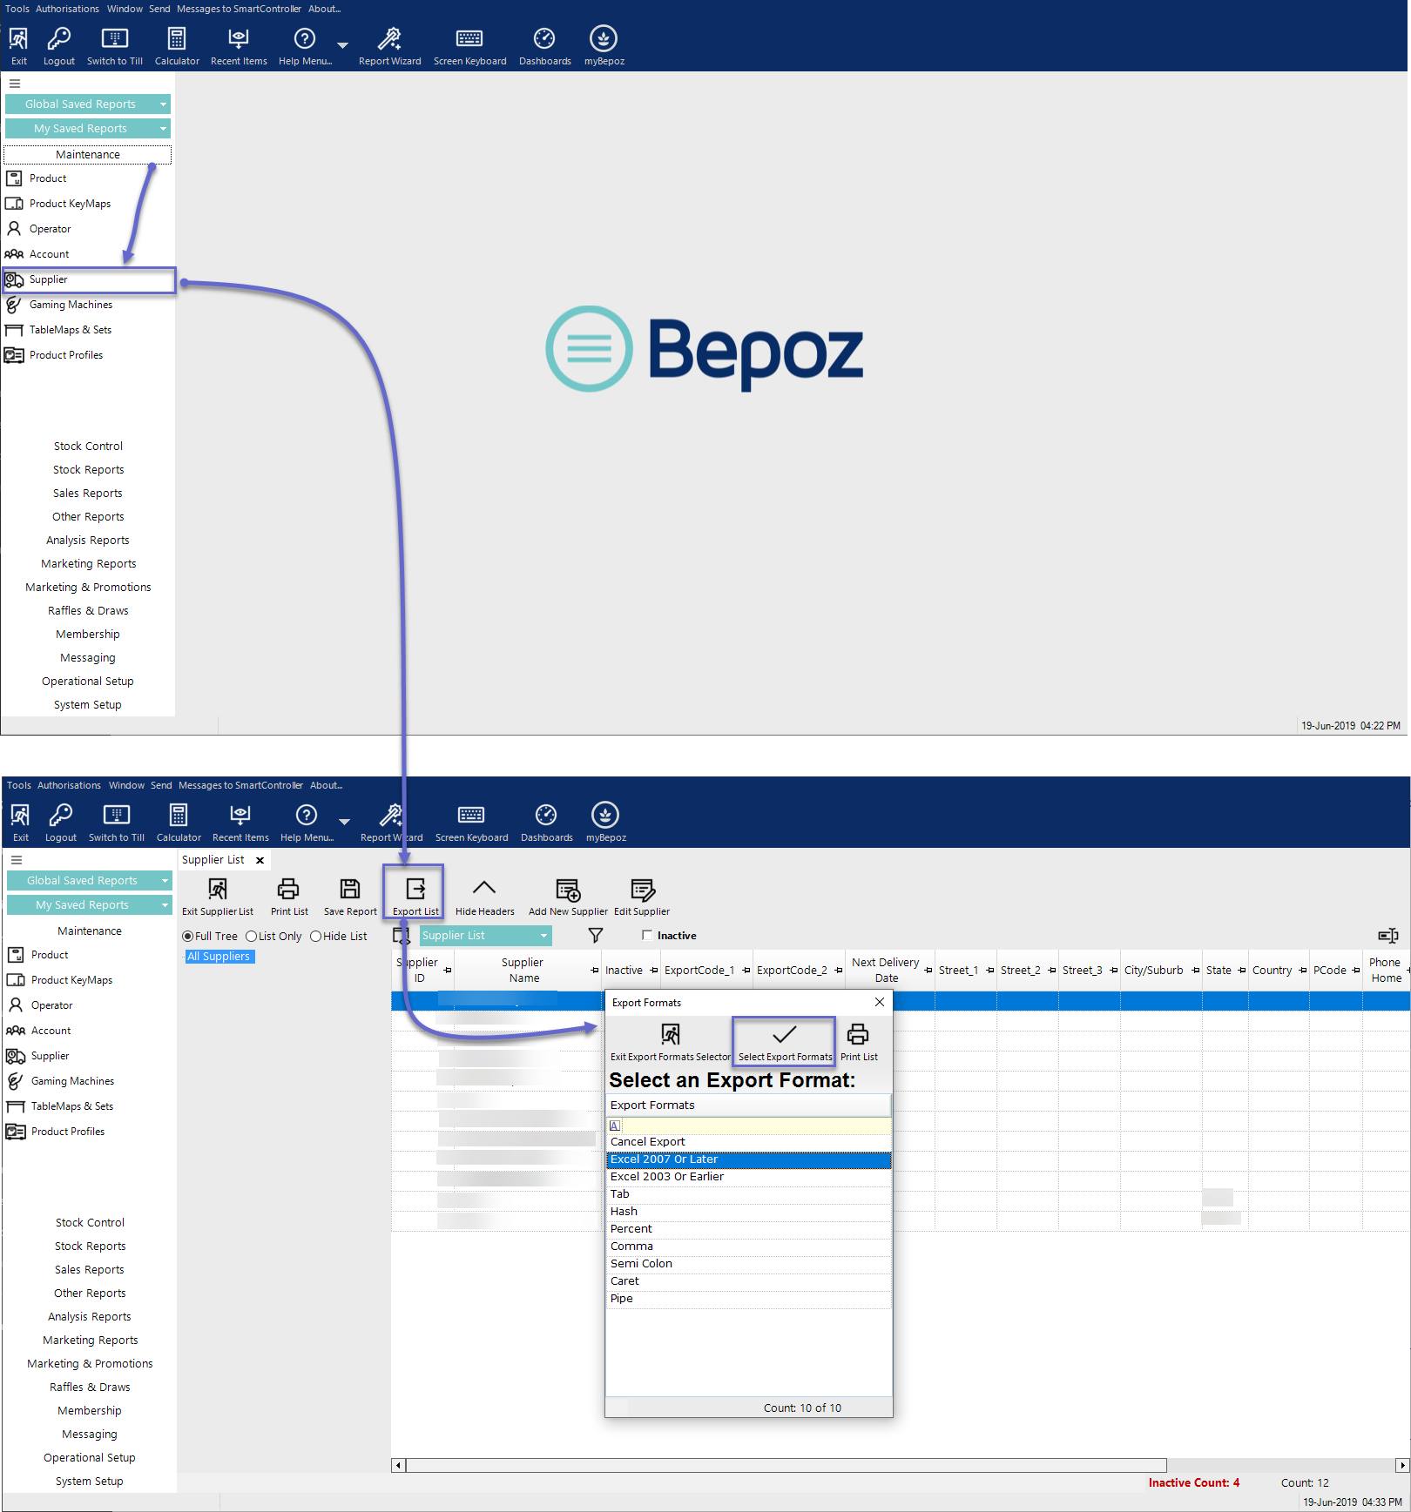Viewport: 1411px width, 1512px height.
Task: Click the filter funnel icon
Action: [596, 936]
